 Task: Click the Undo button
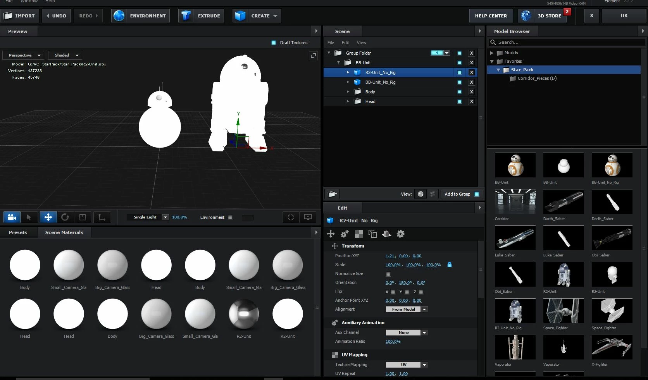56,16
